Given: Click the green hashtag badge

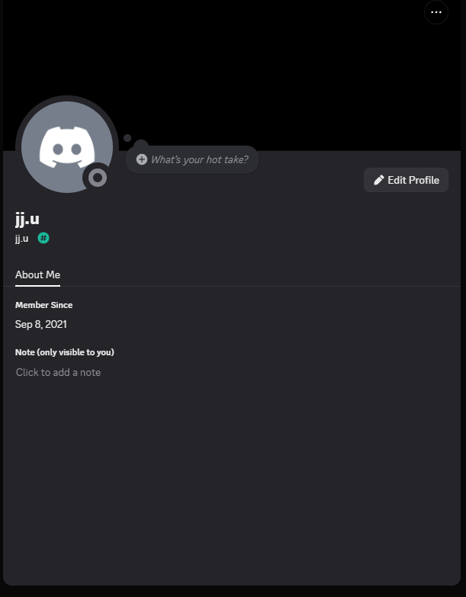Looking at the screenshot, I should pos(43,238).
